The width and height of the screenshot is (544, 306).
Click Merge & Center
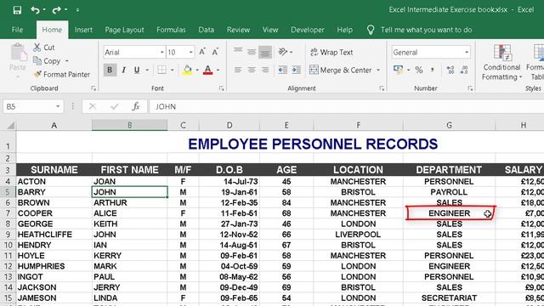click(340, 70)
